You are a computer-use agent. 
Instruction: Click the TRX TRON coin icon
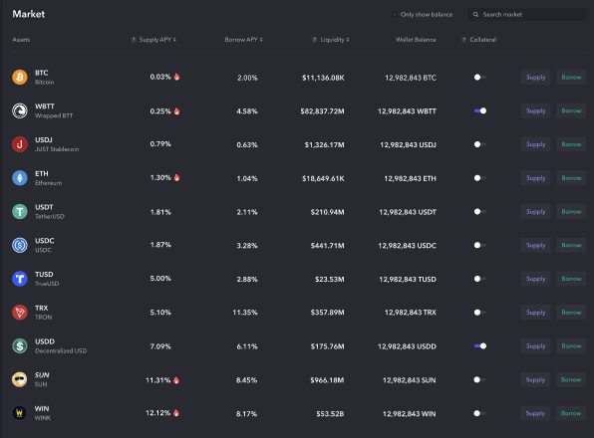click(x=20, y=313)
